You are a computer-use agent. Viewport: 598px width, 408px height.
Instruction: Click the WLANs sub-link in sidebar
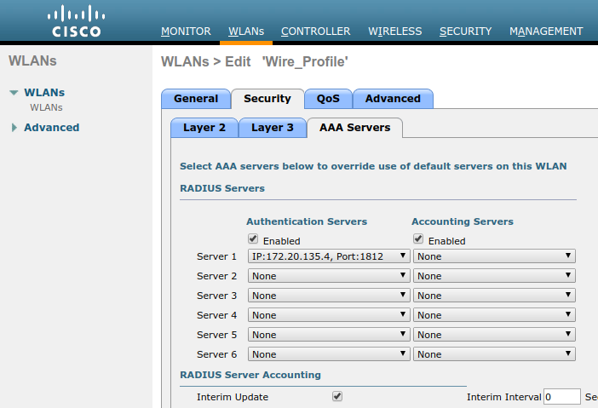[x=46, y=108]
